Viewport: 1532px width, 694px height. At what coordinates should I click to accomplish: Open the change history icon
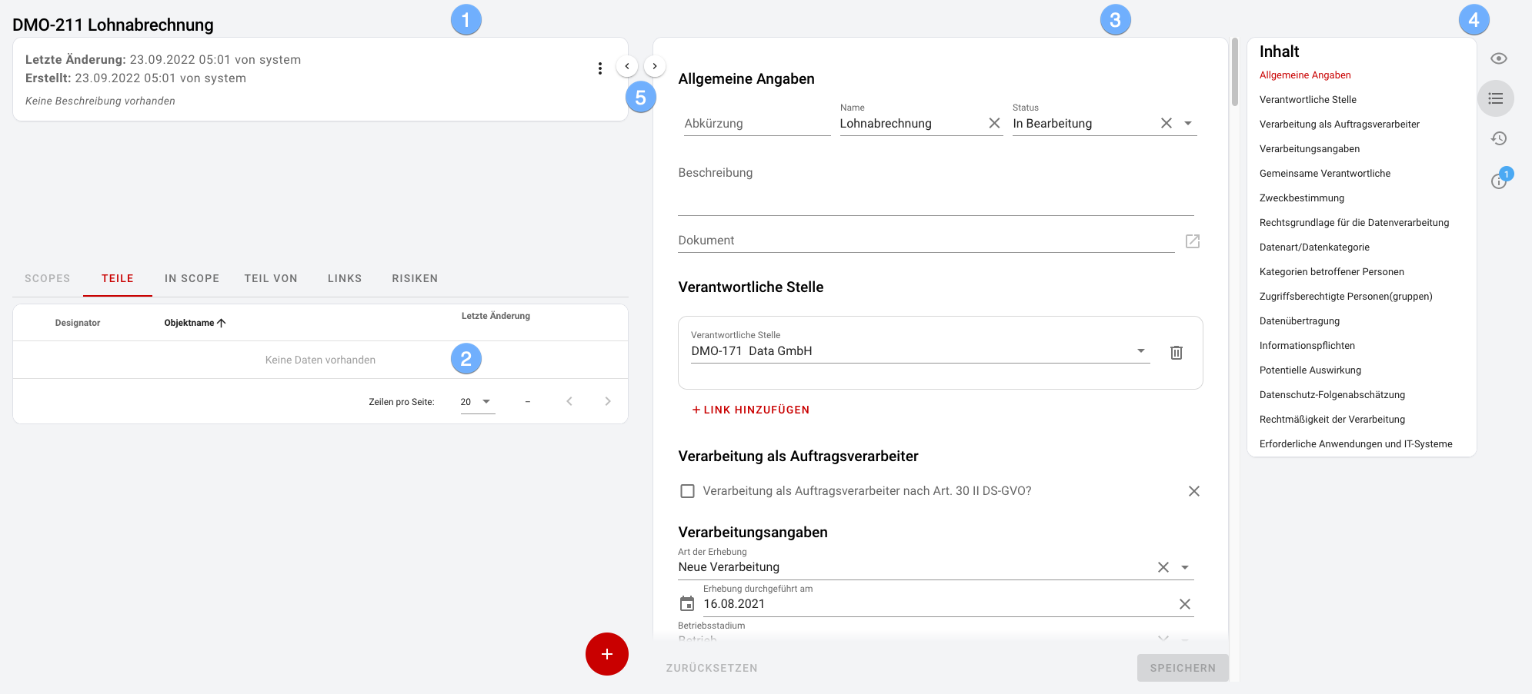coord(1498,138)
